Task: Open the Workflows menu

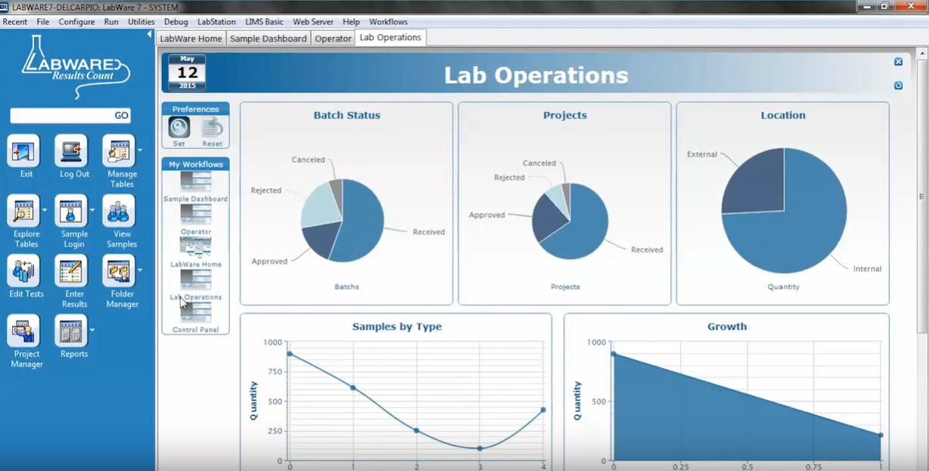Action: coord(388,22)
